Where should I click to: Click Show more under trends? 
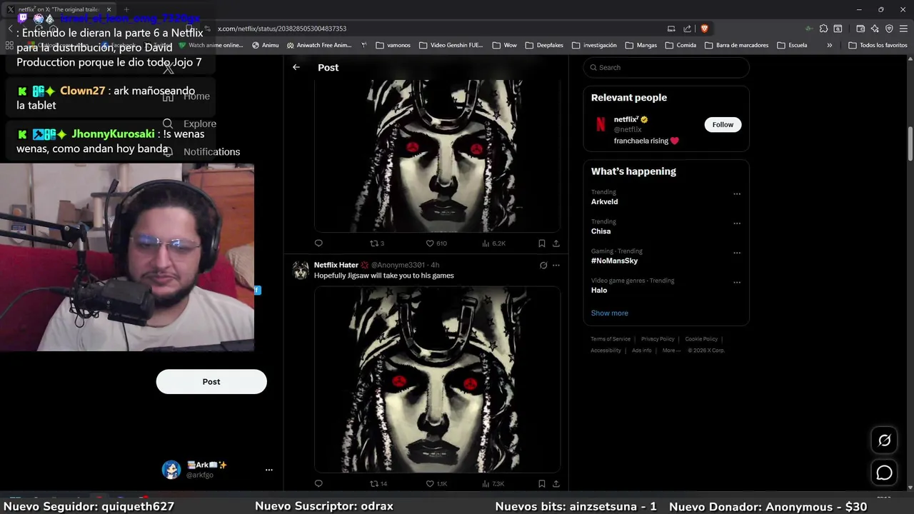coord(609,313)
